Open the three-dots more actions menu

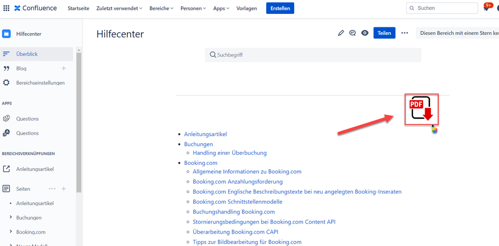405,33
